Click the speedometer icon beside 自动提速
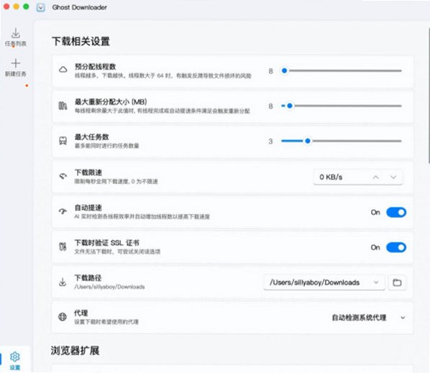 [63, 211]
